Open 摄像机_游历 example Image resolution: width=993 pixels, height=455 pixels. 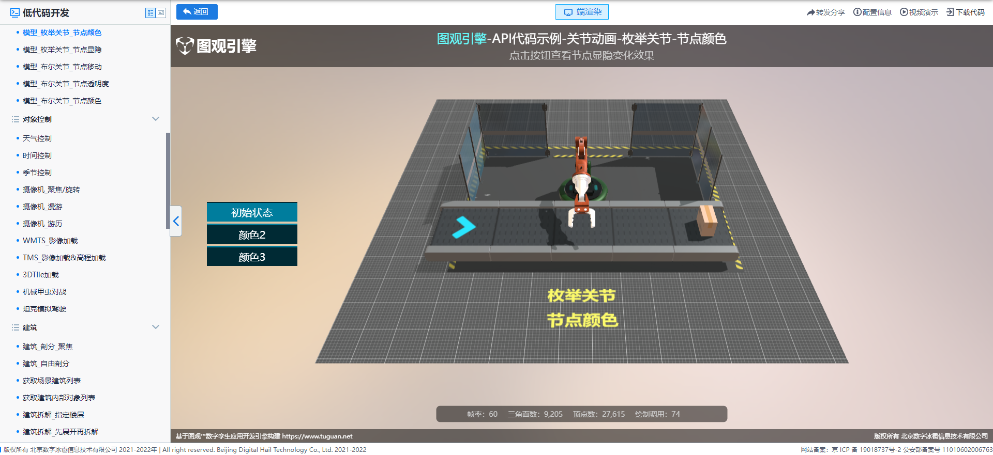click(x=42, y=224)
